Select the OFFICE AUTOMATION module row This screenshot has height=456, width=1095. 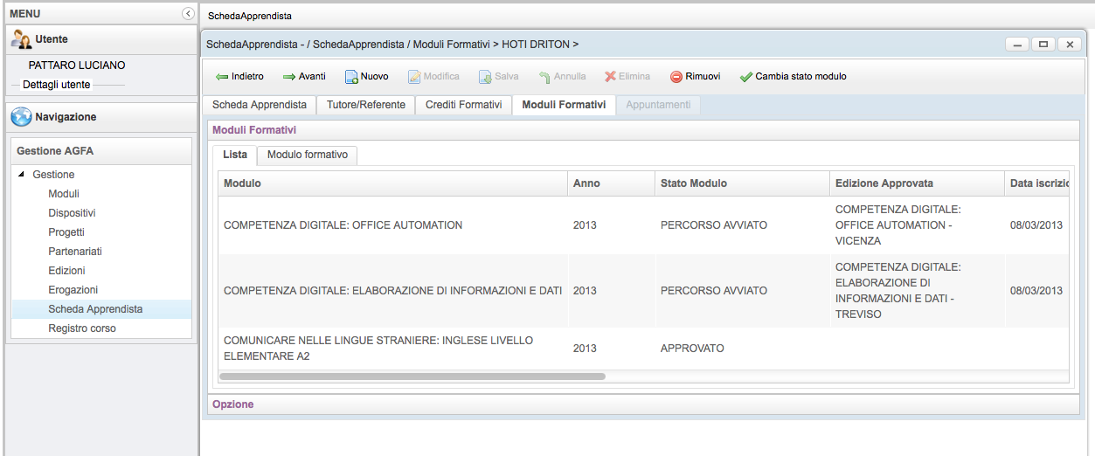pos(343,225)
